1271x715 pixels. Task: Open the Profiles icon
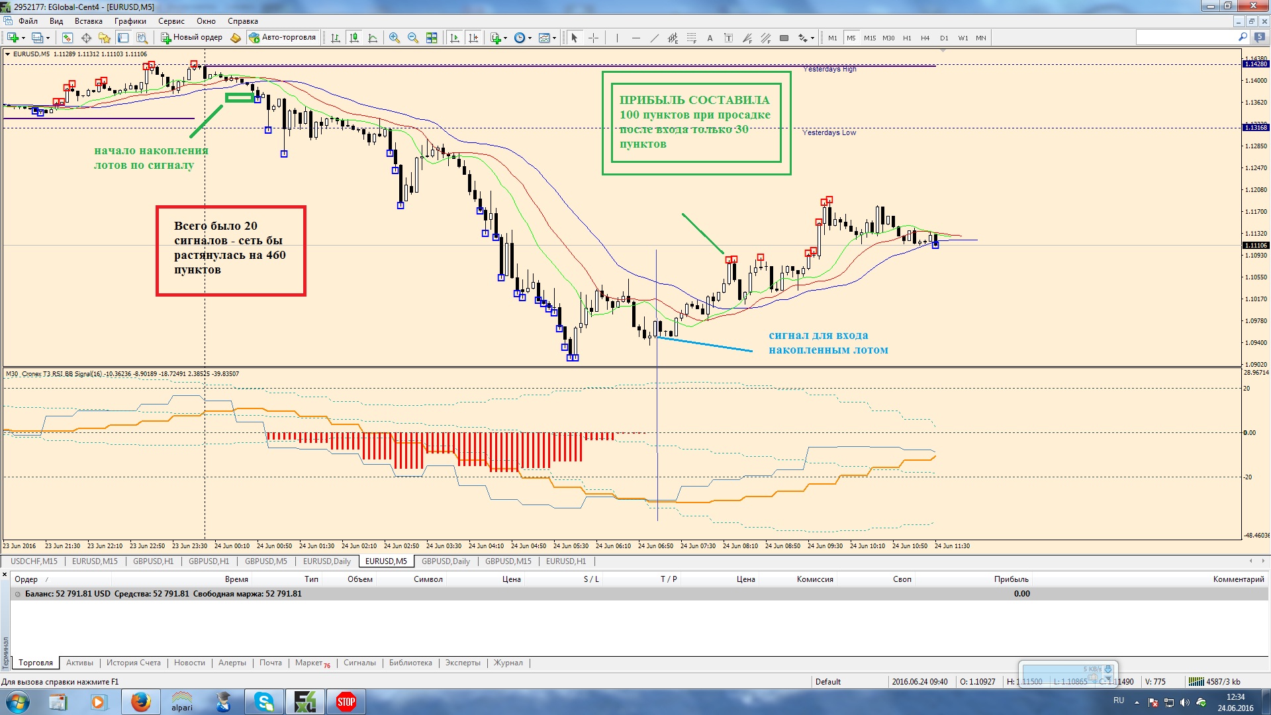(x=38, y=38)
